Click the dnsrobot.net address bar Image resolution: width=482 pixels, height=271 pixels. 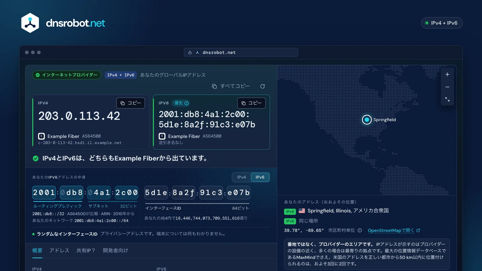(x=241, y=52)
